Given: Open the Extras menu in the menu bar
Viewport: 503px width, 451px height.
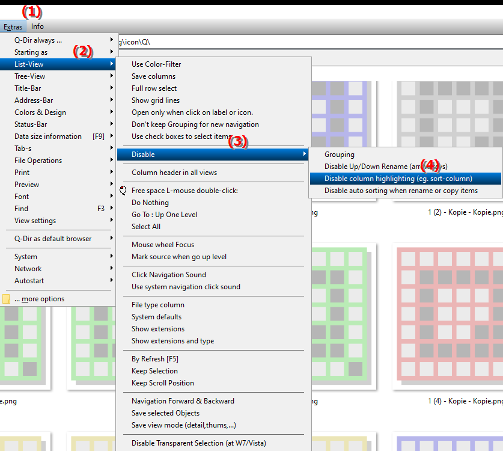Looking at the screenshot, I should [x=13, y=26].
